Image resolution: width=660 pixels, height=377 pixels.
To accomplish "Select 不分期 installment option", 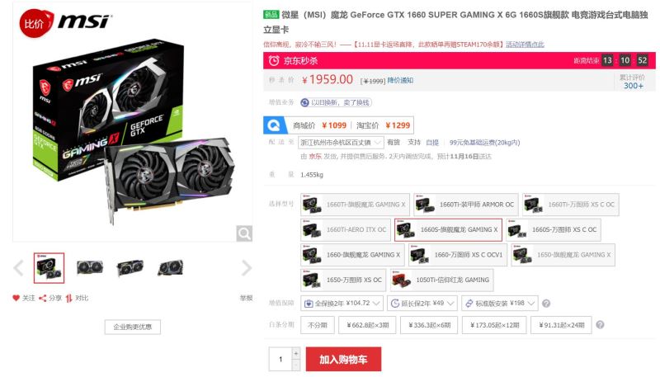I will pyautogui.click(x=318, y=325).
